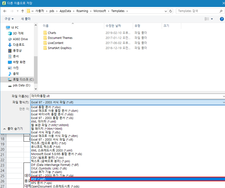Sort by 수정한 날짜 column header
225x188 pixels.
113,26
